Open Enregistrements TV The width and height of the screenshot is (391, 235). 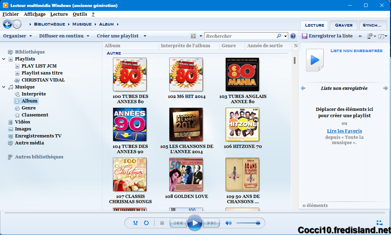coord(38,136)
